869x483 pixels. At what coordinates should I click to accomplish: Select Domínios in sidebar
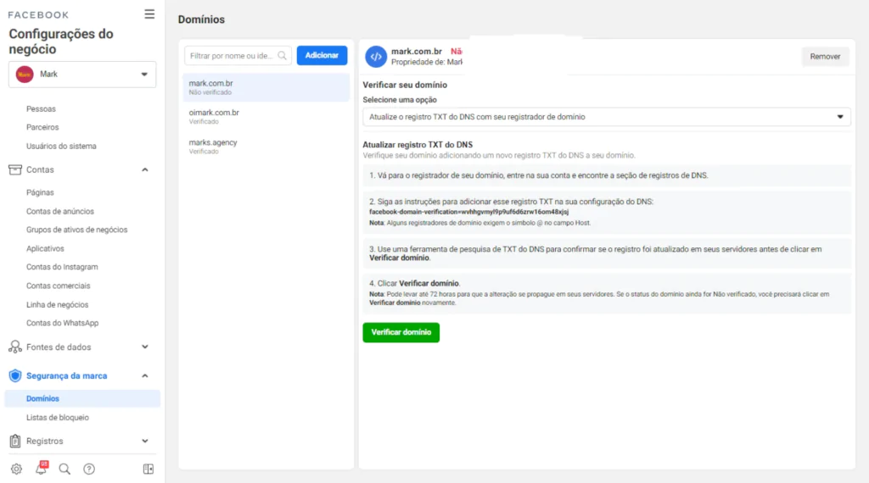[x=82, y=398]
